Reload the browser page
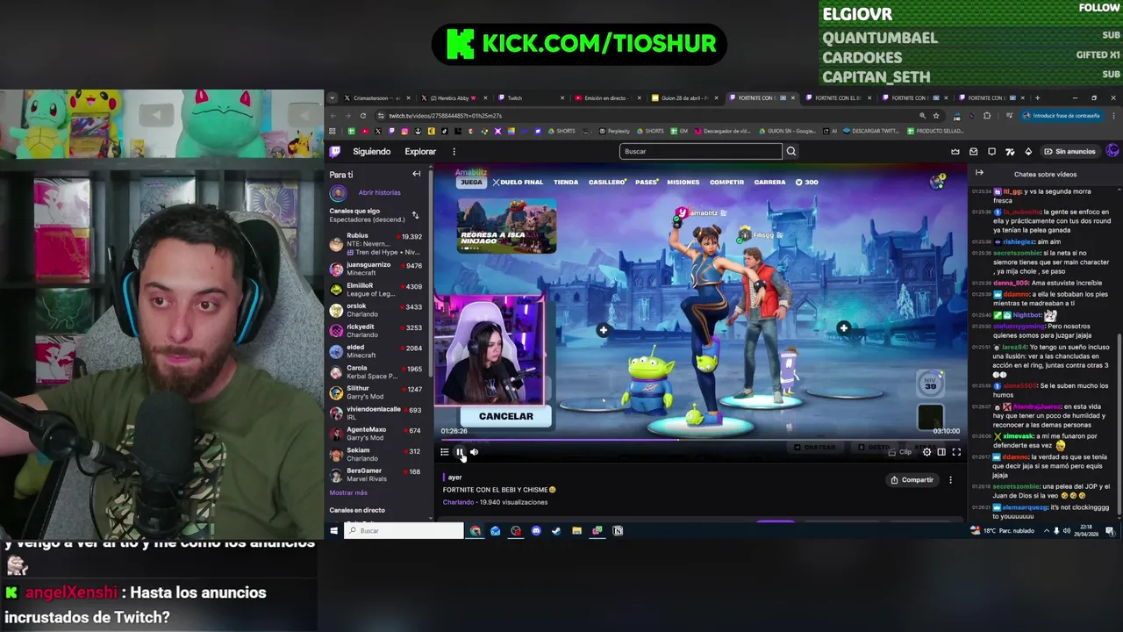 (362, 116)
